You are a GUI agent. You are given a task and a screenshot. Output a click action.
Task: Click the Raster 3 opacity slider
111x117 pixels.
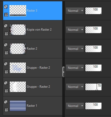[x=93, y=11]
